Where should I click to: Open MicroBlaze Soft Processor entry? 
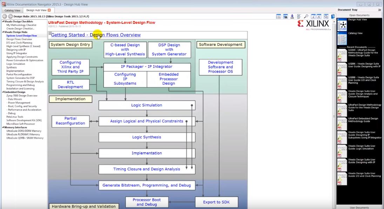[21, 124]
